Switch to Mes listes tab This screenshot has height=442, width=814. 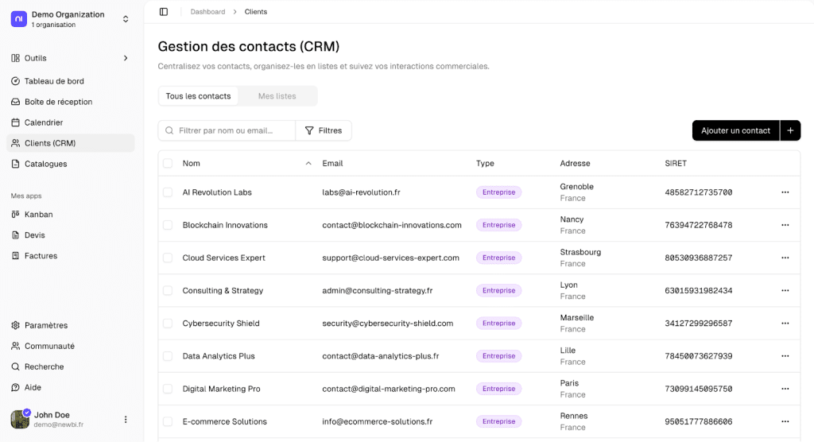point(277,96)
